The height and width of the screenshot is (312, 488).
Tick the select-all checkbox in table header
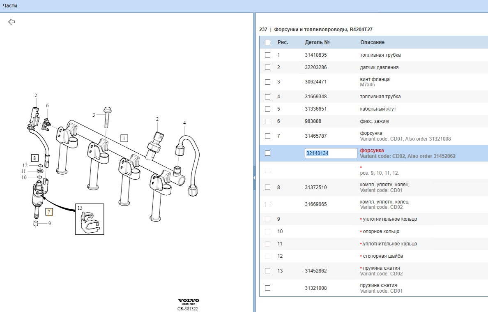268,42
